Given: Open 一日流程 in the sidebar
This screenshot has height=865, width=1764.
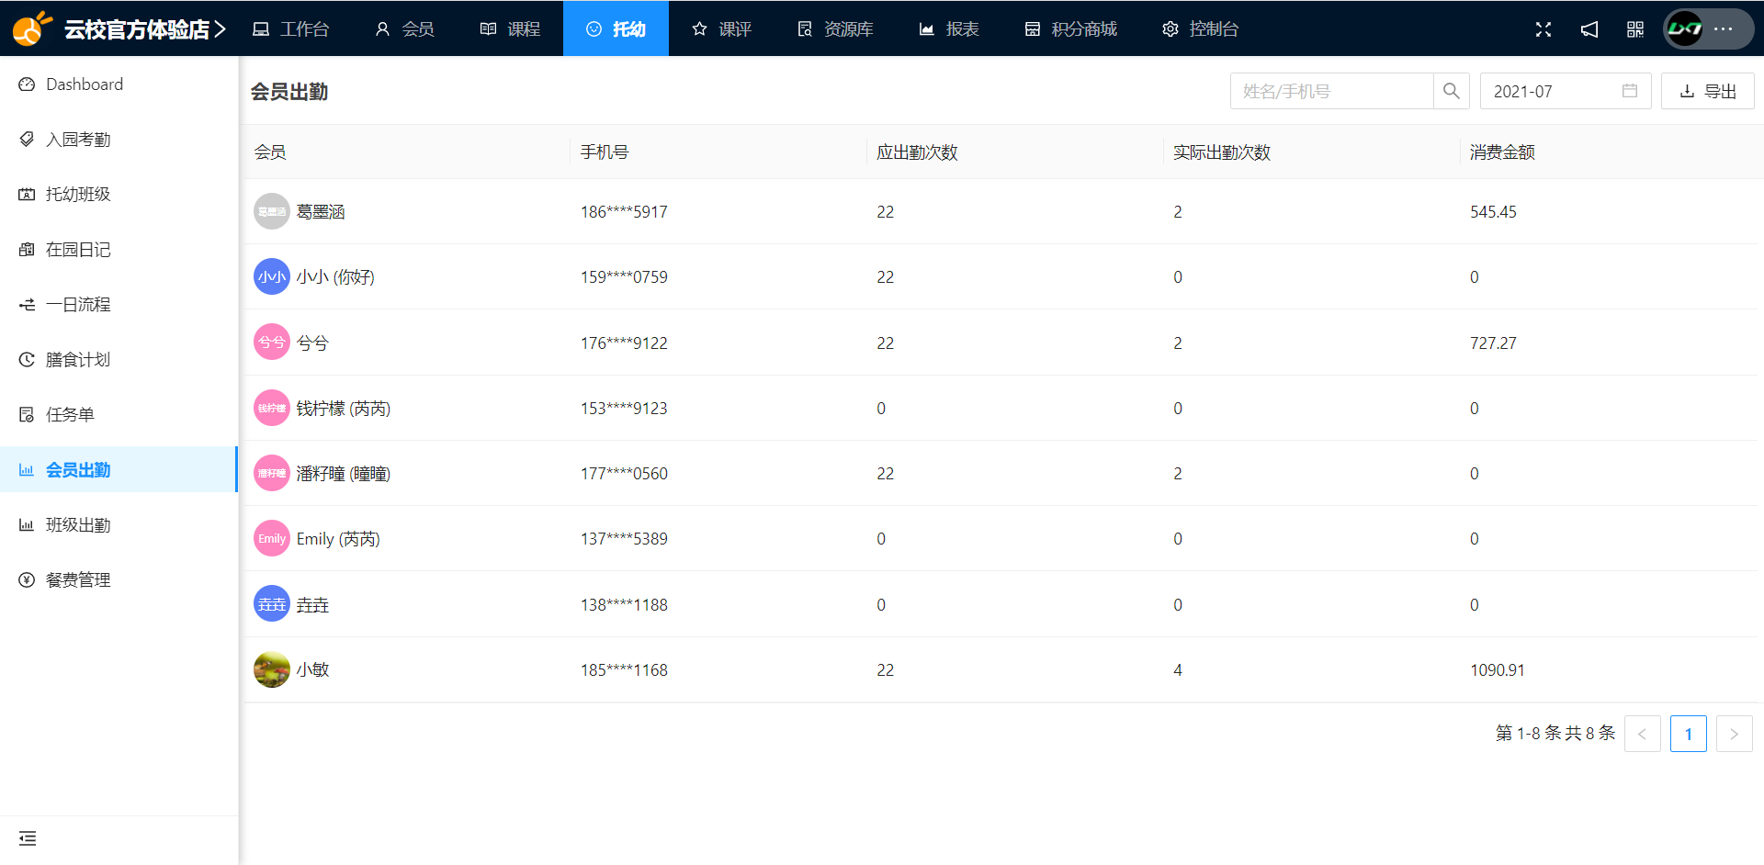Looking at the screenshot, I should 119,305.
